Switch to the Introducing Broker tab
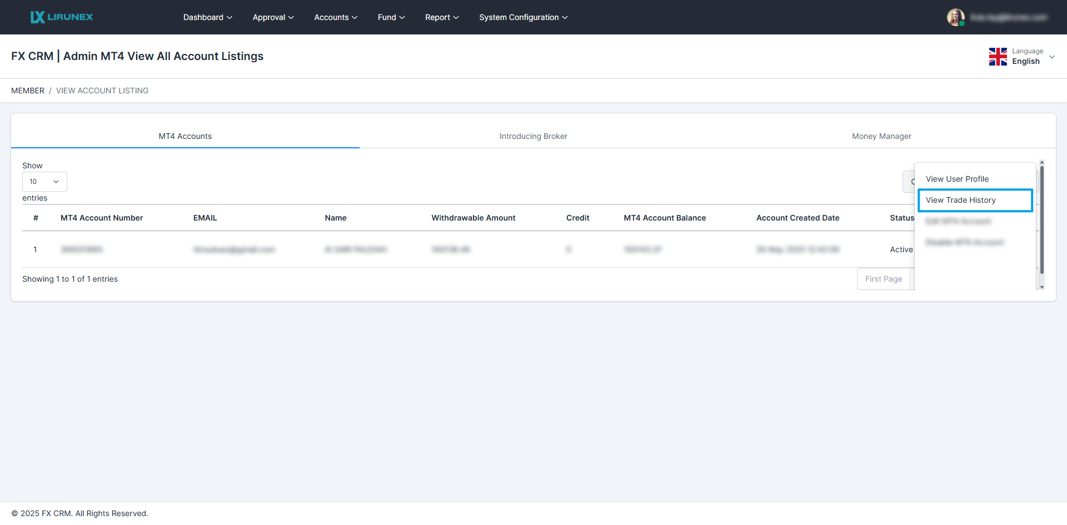1067x525 pixels. pyautogui.click(x=533, y=136)
